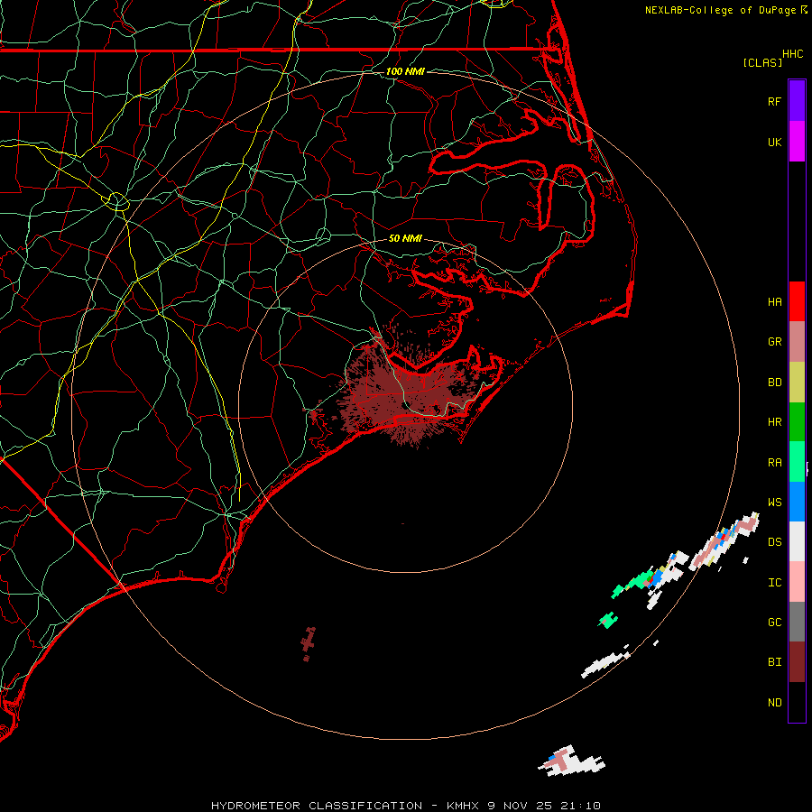Click the DS white legend swatch

click(797, 541)
